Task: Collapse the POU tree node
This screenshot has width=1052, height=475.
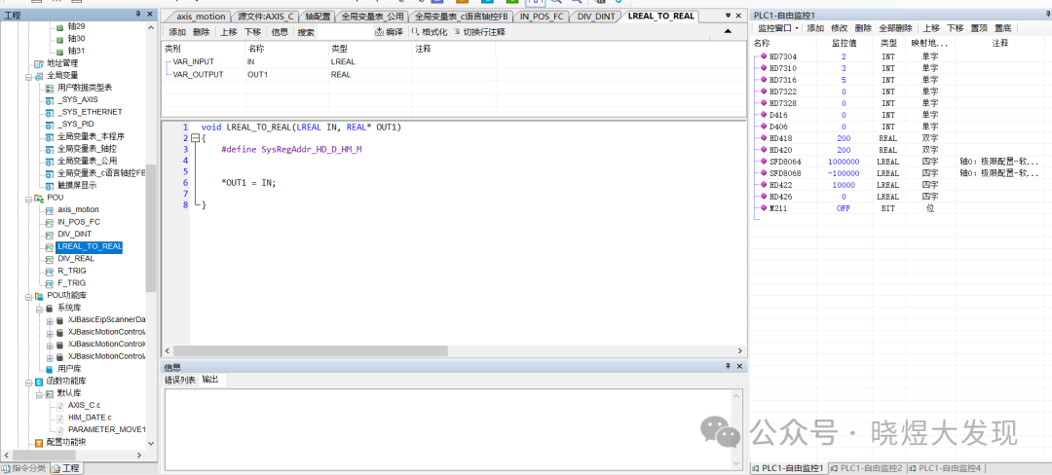Action: click(x=28, y=198)
